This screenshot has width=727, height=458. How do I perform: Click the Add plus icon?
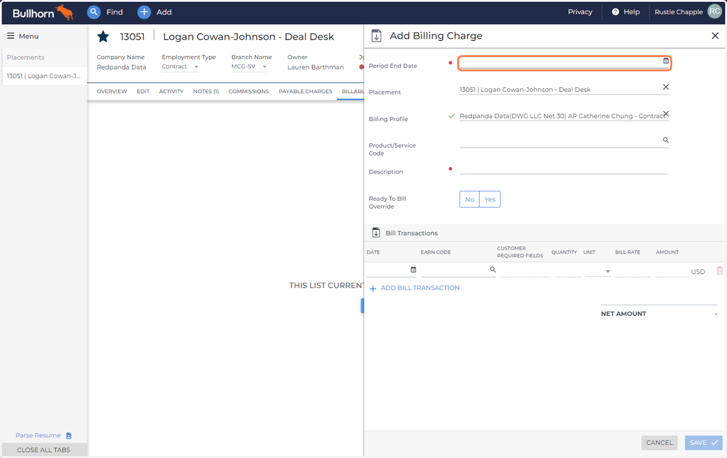[x=144, y=11]
